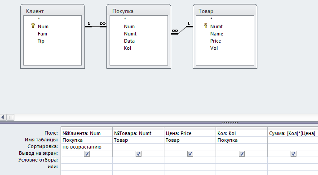Select the Fam field in the Клиент table

click(42, 34)
